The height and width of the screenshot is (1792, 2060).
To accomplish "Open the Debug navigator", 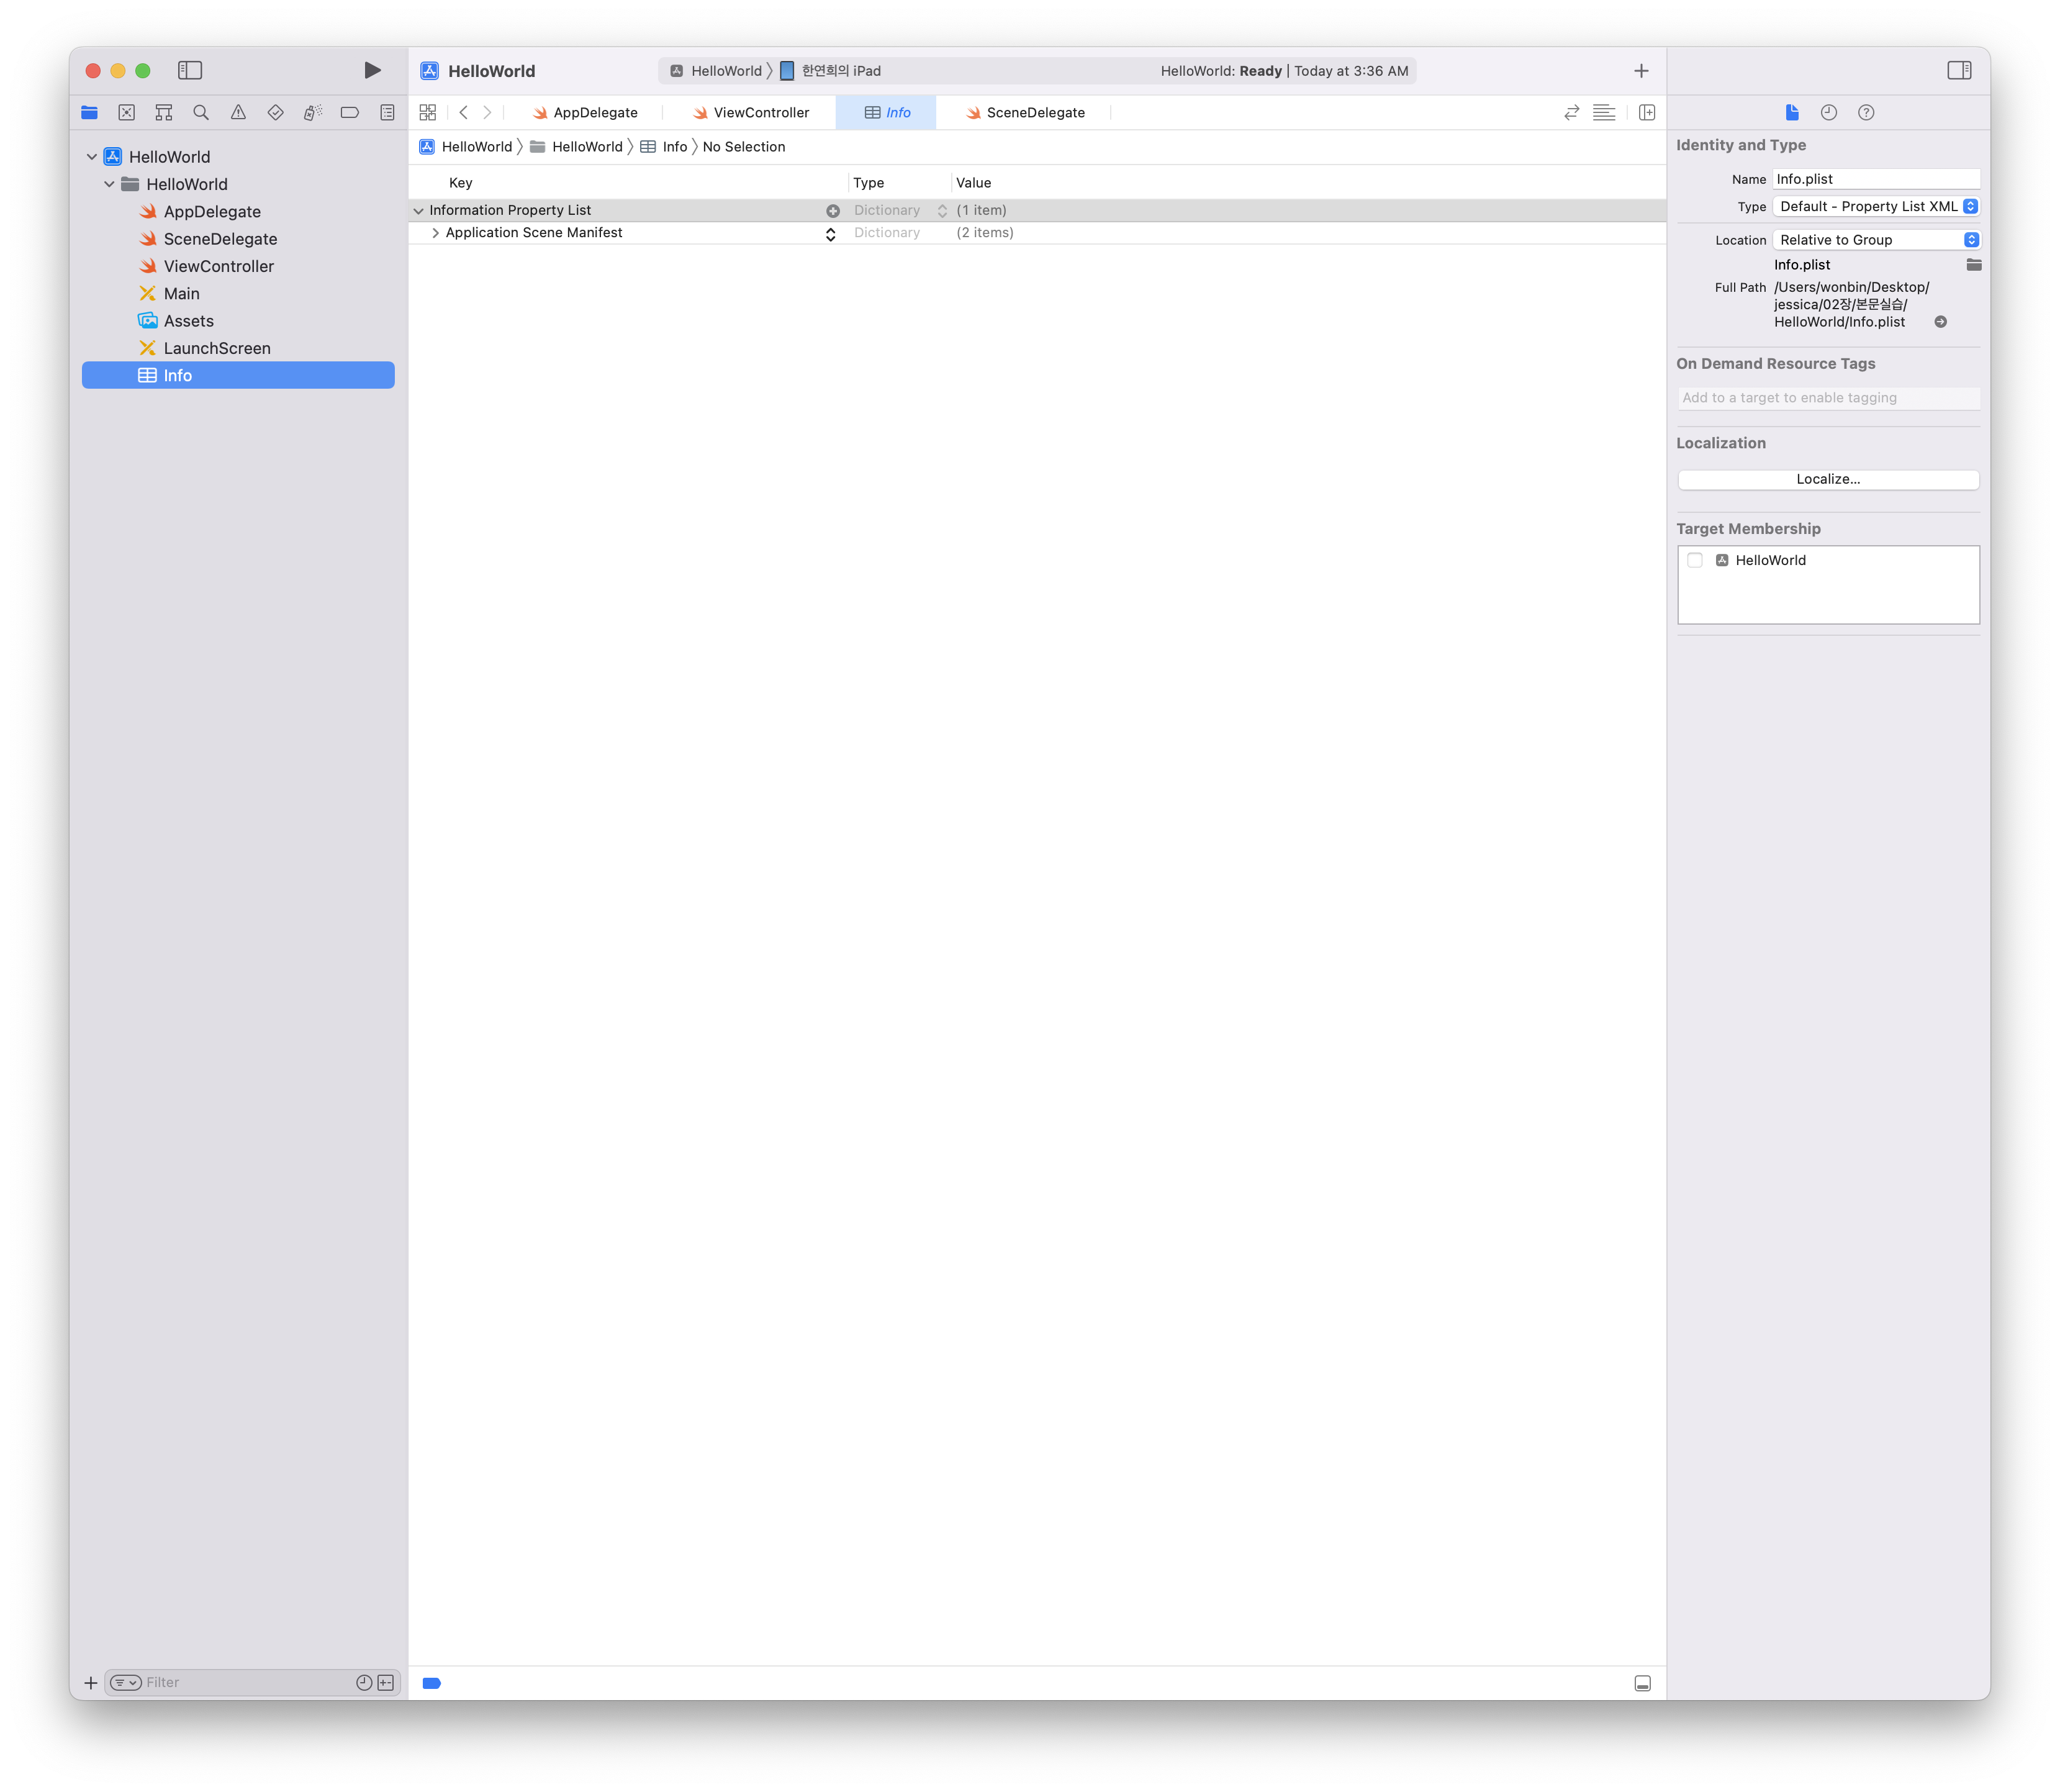I will [313, 112].
